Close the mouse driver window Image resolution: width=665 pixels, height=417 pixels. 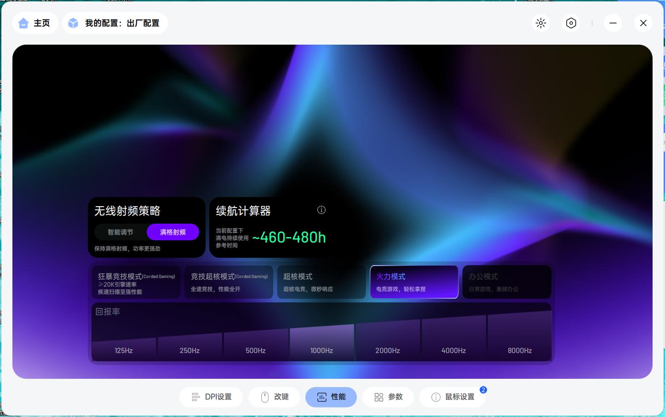point(643,23)
